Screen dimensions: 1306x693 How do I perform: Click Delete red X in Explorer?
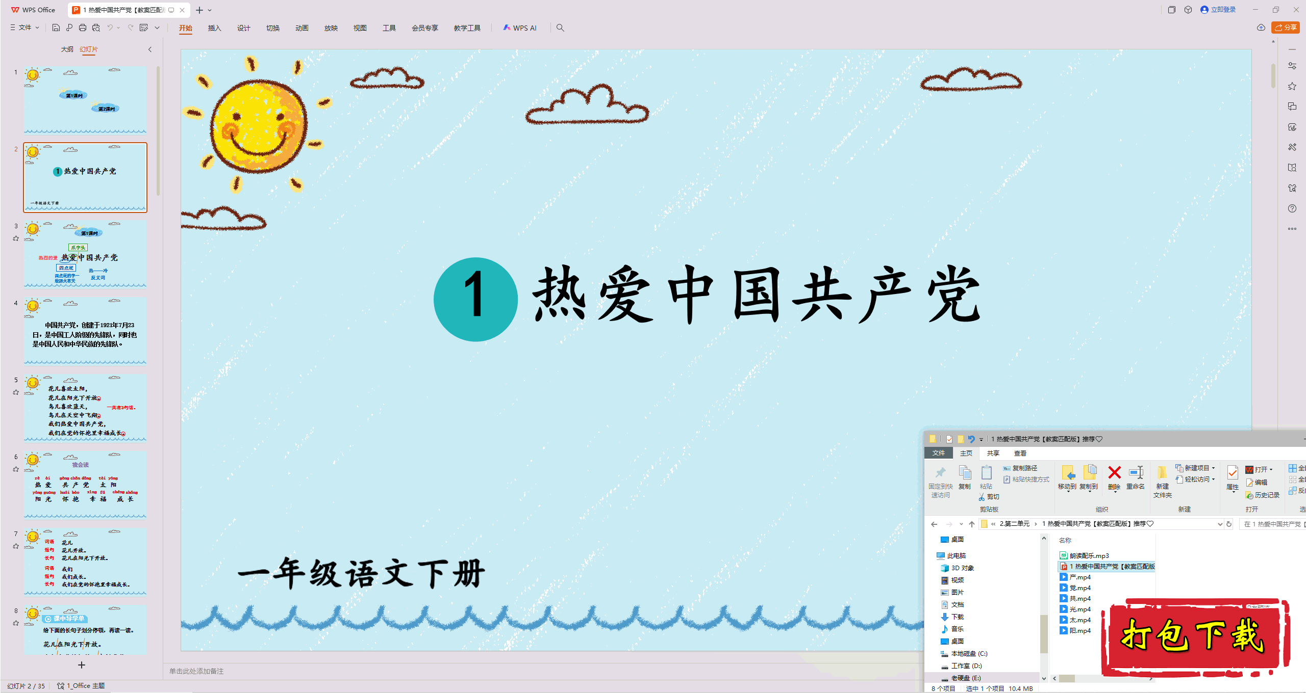click(1114, 478)
